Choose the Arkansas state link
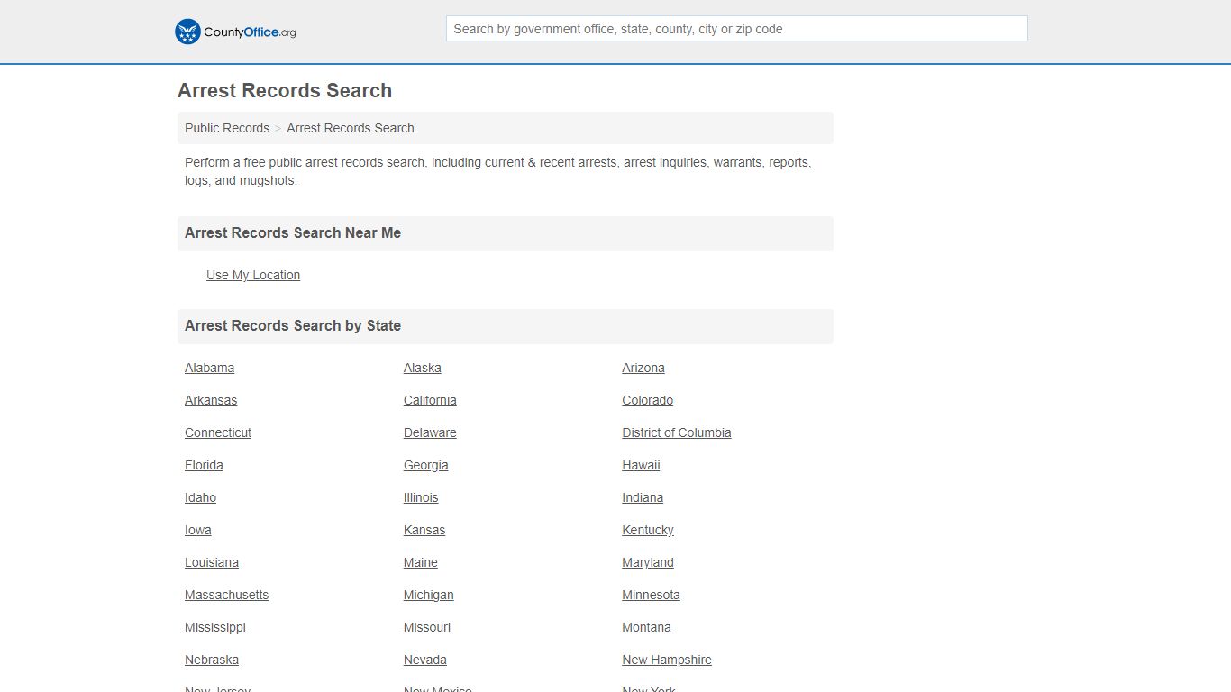The width and height of the screenshot is (1231, 692). (x=211, y=400)
